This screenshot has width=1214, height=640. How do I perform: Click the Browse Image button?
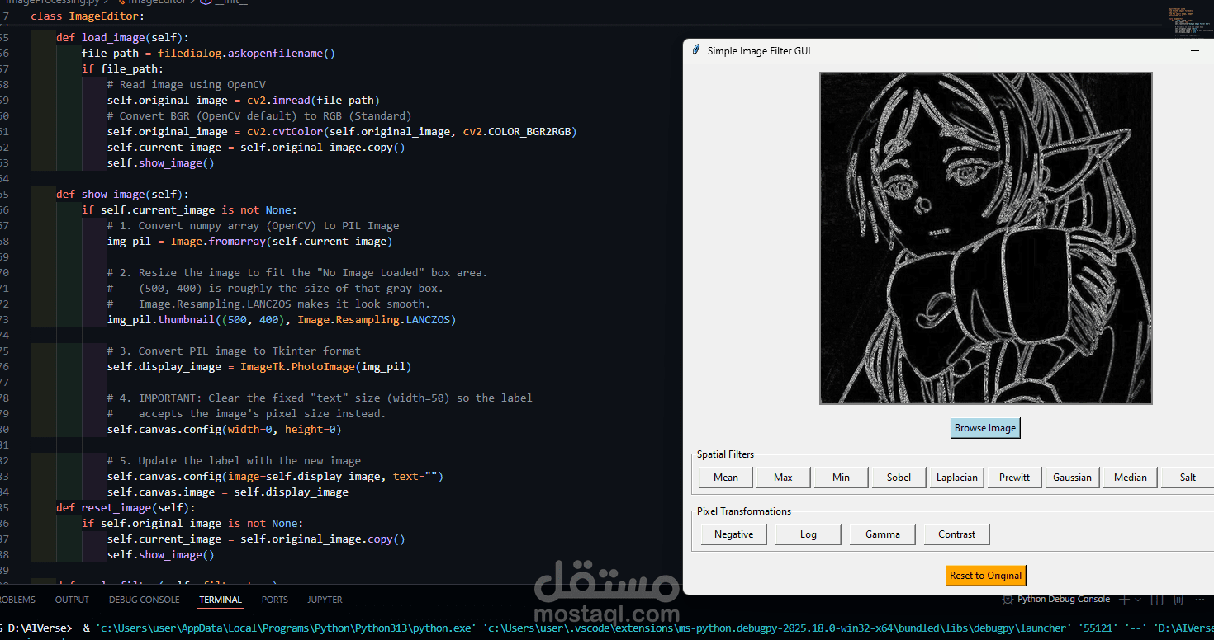pos(985,428)
